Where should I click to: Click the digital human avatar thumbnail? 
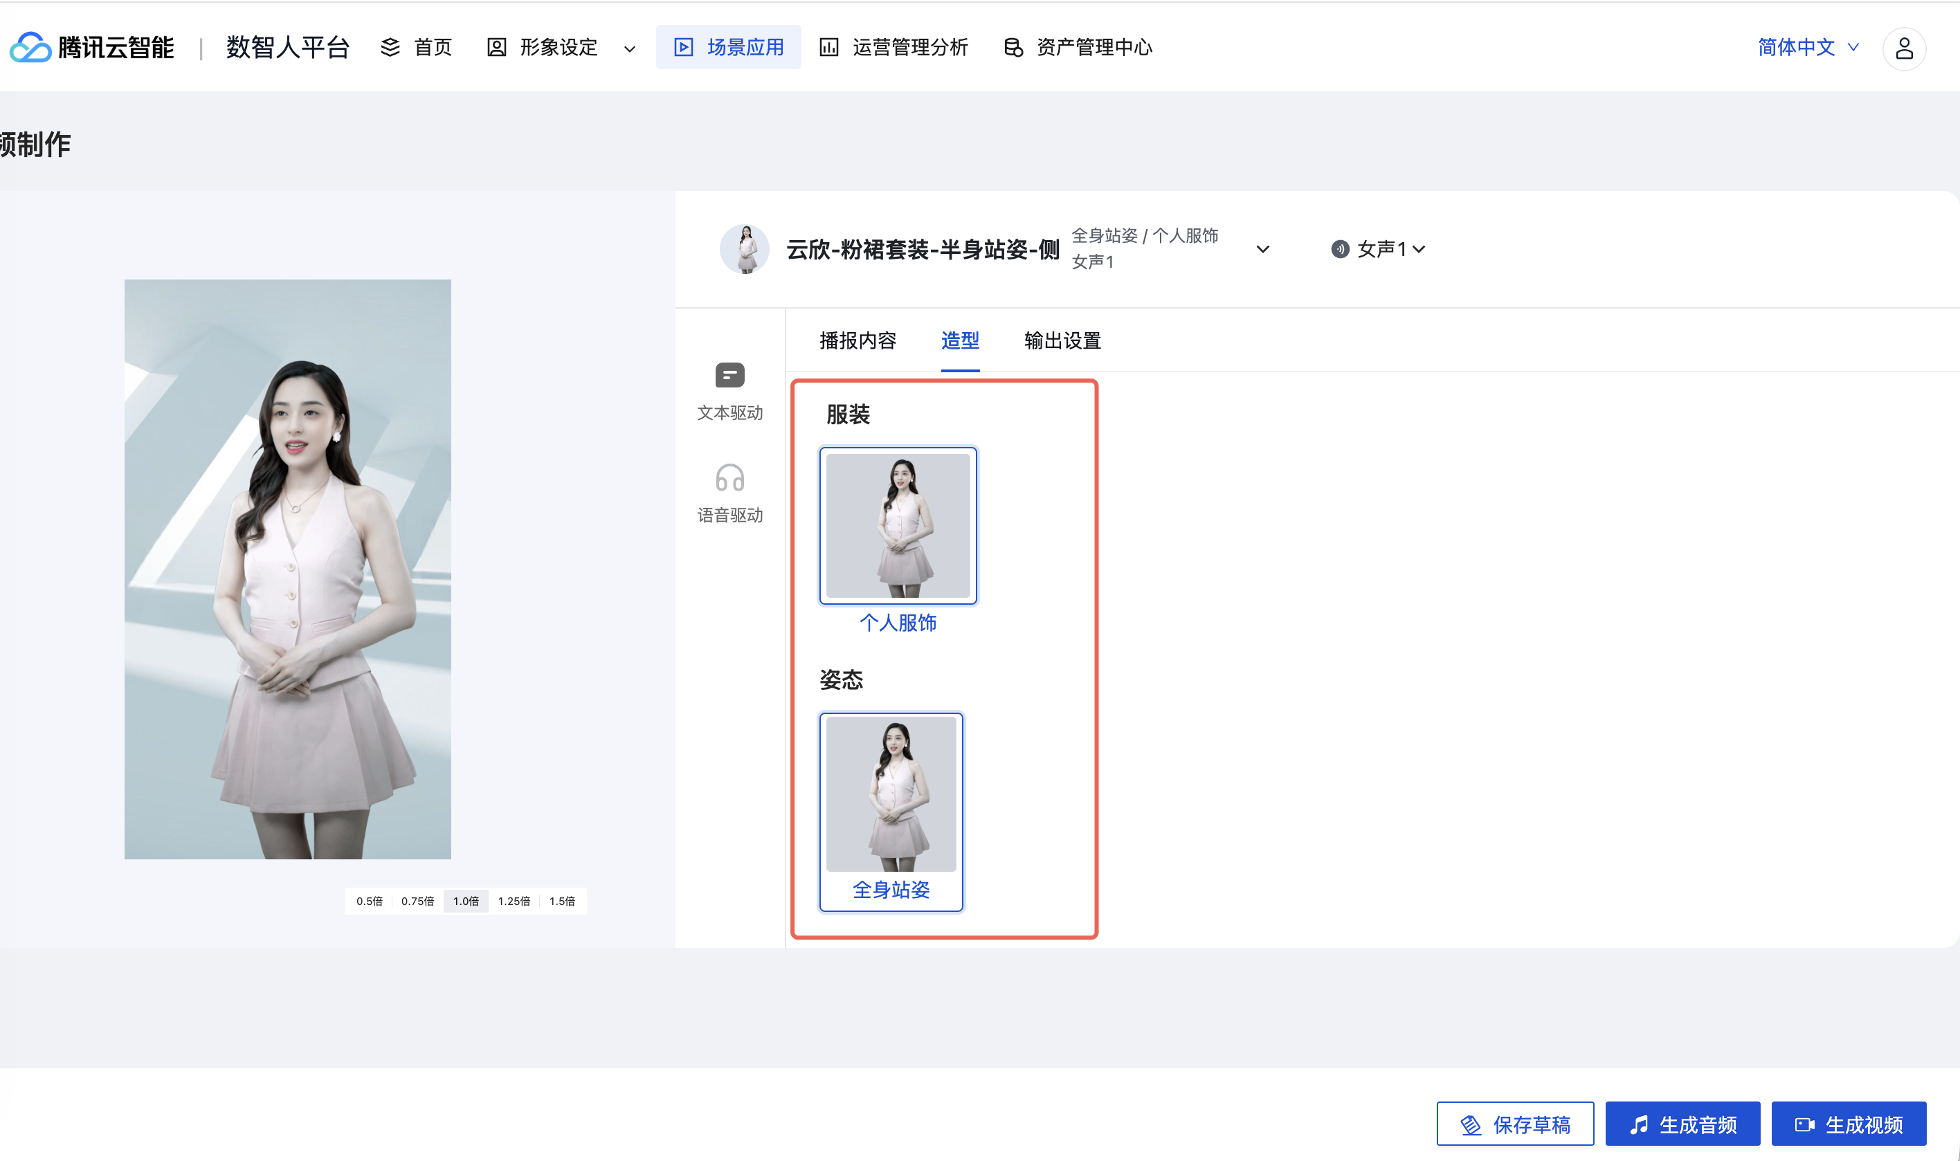tap(744, 250)
